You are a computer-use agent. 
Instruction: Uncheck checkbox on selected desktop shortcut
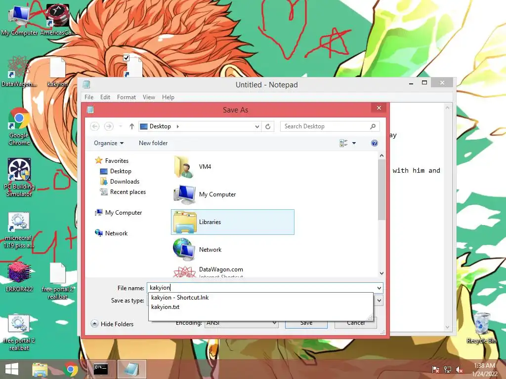coord(126,58)
